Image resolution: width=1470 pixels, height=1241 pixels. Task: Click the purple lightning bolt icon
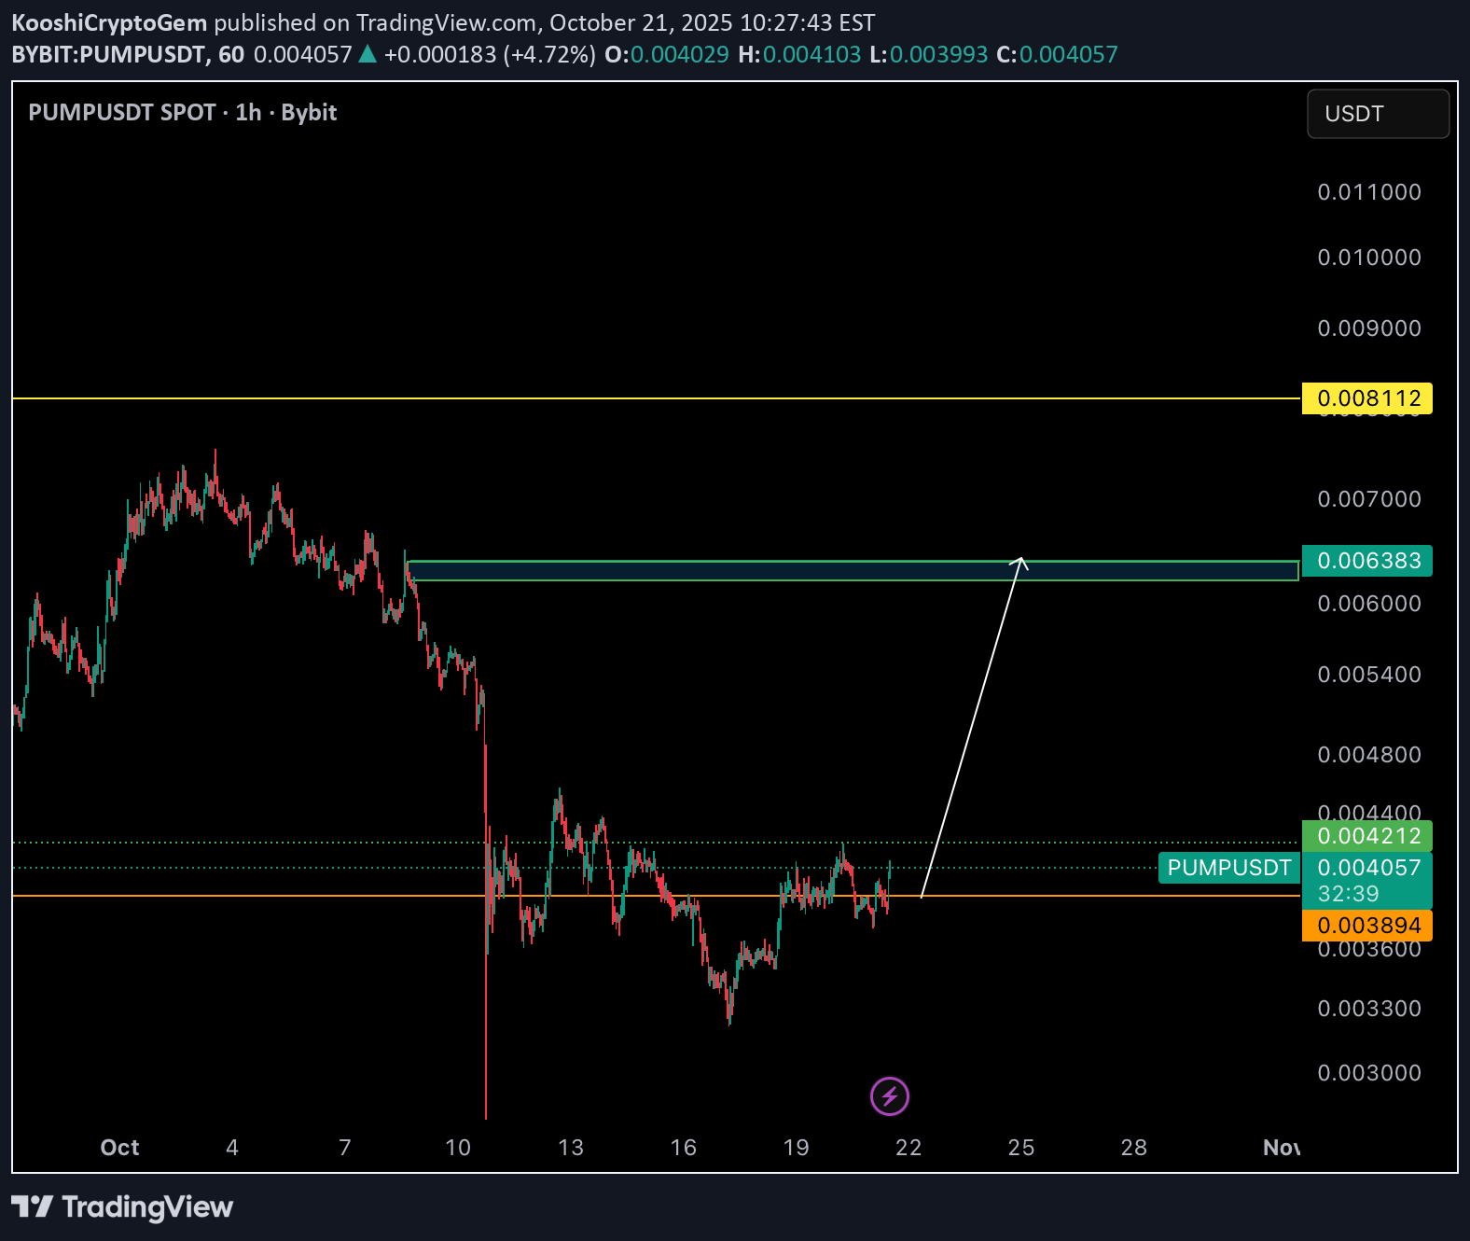coord(889,1095)
